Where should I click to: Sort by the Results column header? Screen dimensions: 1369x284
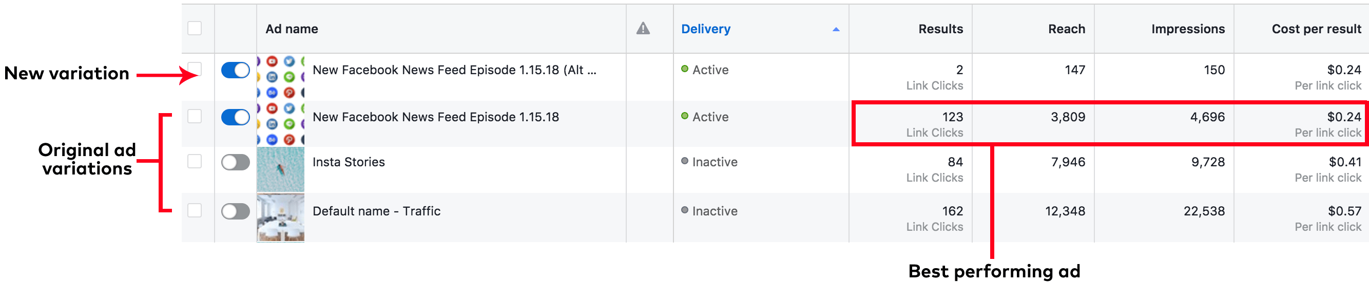940,29
